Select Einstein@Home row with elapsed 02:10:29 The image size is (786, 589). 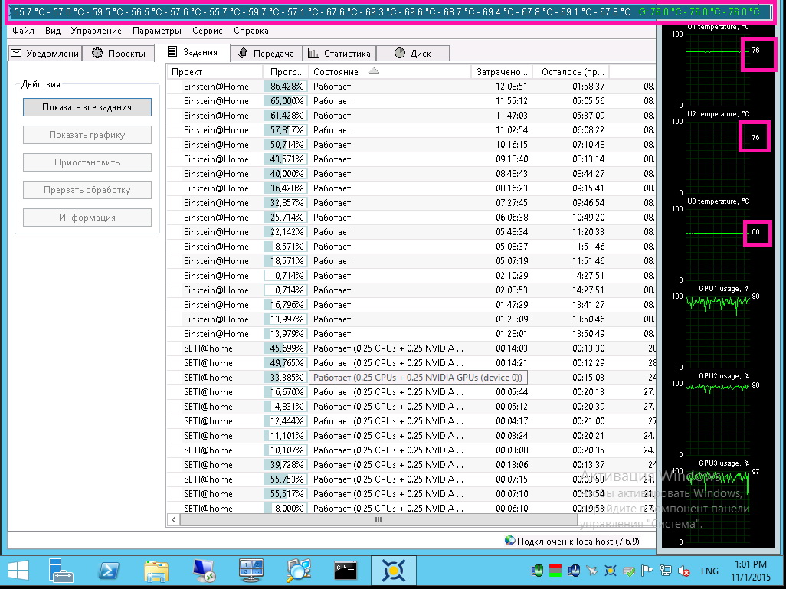(411, 275)
